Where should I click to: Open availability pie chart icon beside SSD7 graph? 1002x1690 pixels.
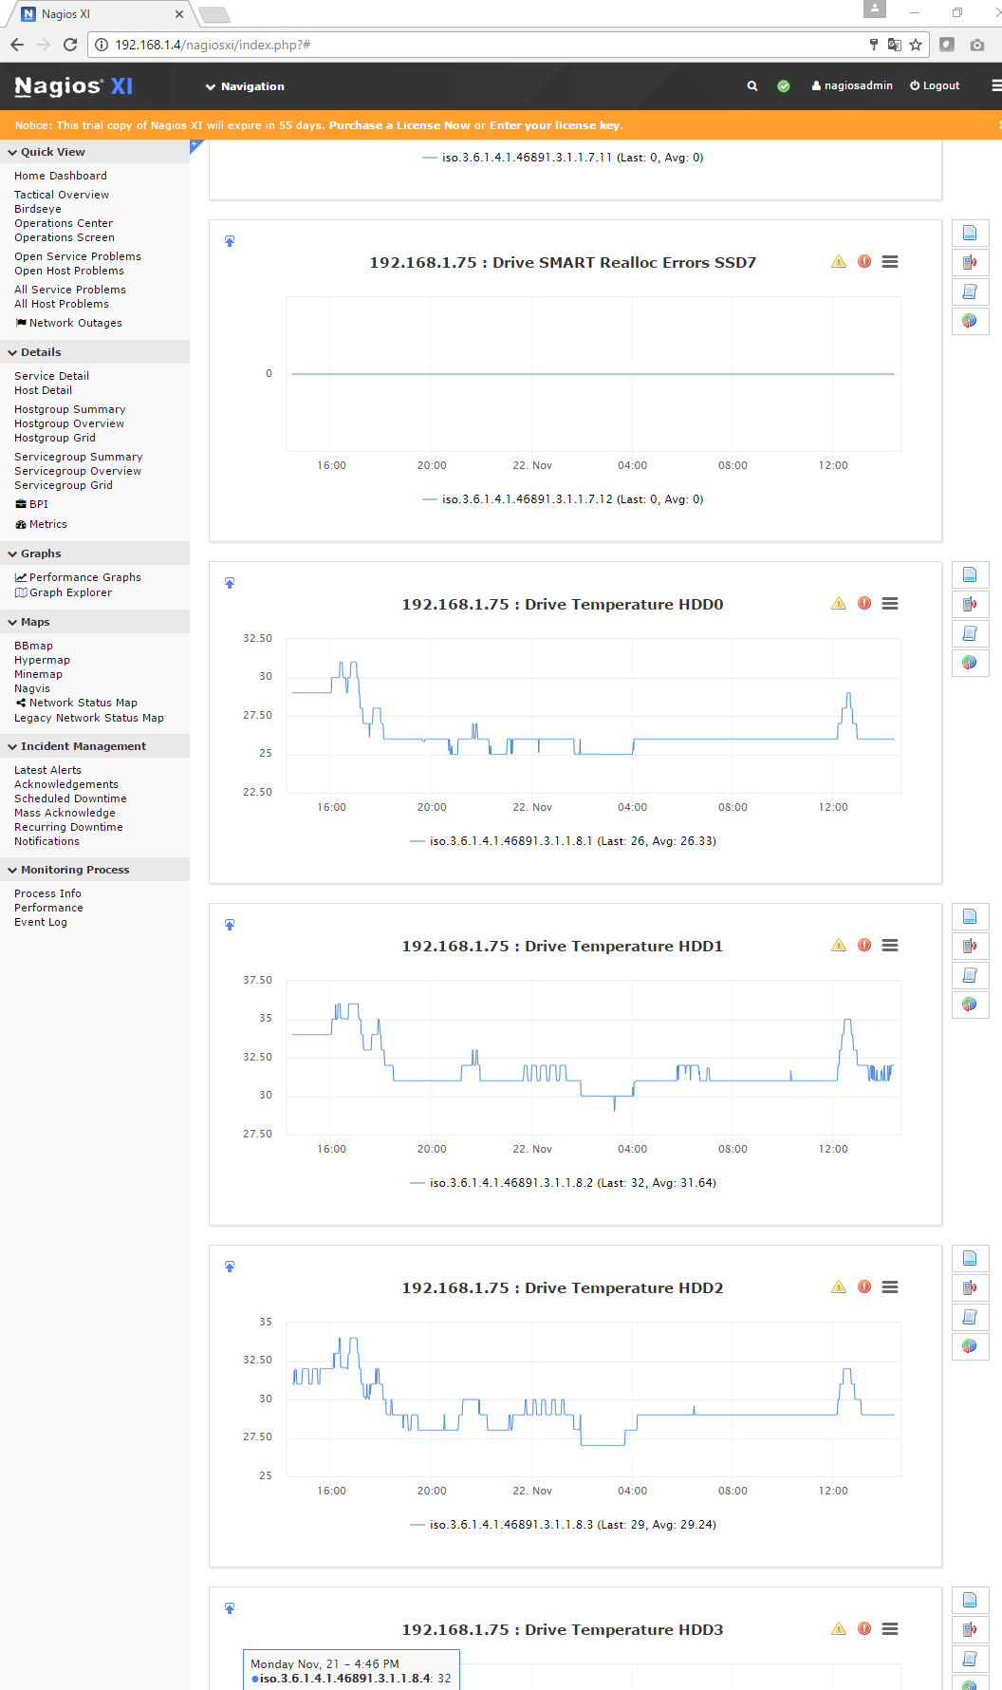[970, 322]
